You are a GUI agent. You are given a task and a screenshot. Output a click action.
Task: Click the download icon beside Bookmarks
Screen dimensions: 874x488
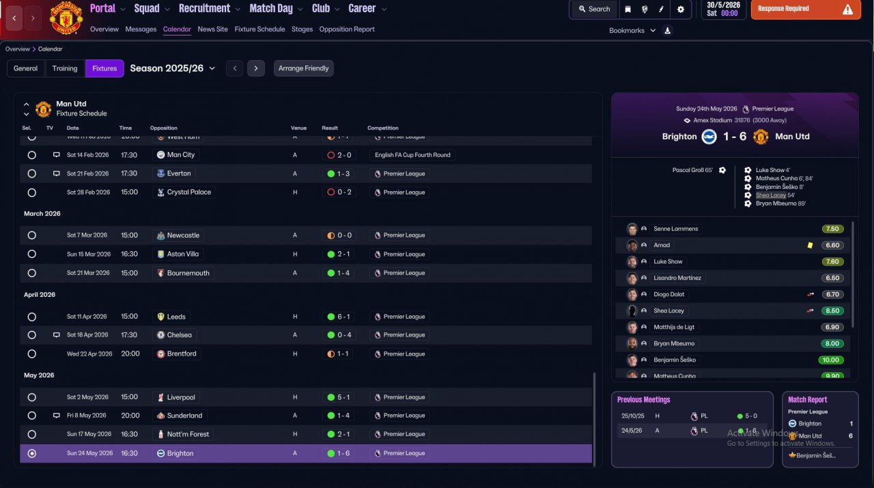pyautogui.click(x=668, y=30)
